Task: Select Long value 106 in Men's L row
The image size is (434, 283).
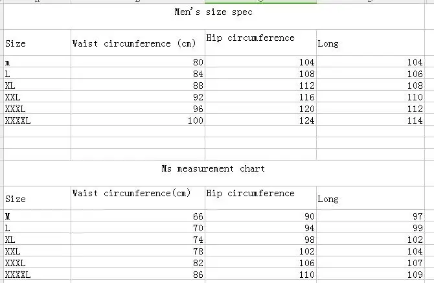Action: point(371,73)
